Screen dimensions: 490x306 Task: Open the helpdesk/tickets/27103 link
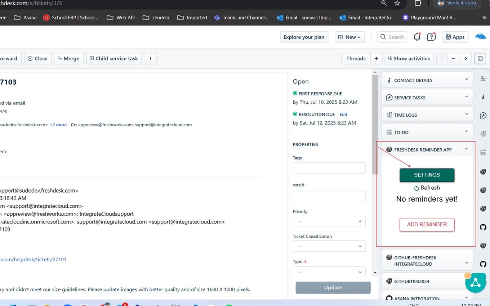(x=33, y=259)
